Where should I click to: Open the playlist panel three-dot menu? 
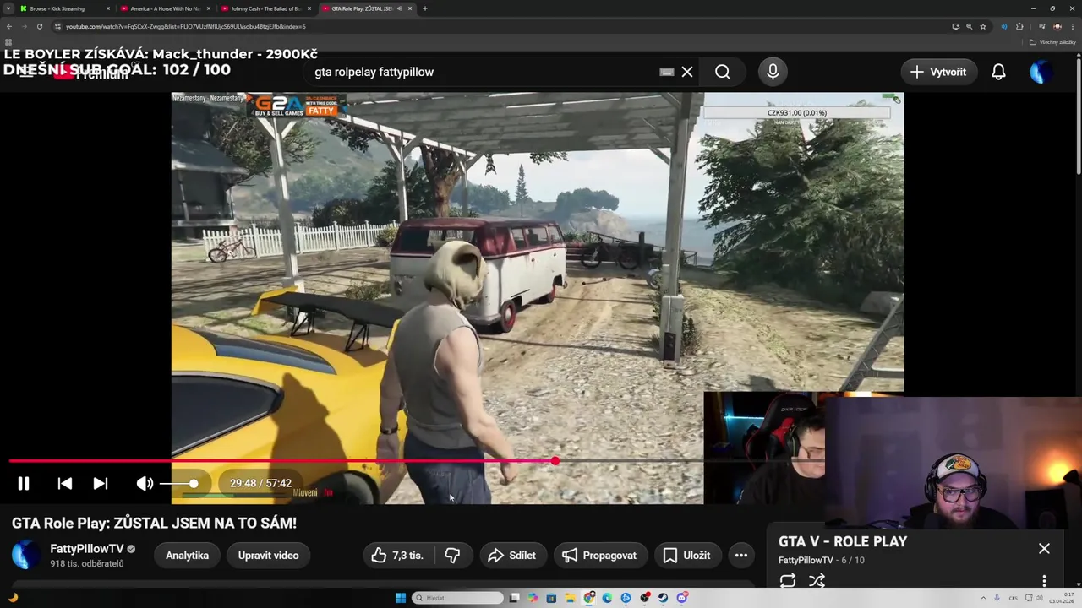click(1044, 581)
